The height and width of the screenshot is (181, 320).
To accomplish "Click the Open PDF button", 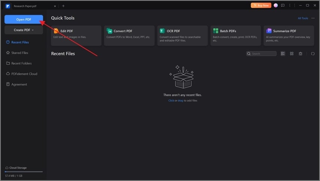I will 24,19.
